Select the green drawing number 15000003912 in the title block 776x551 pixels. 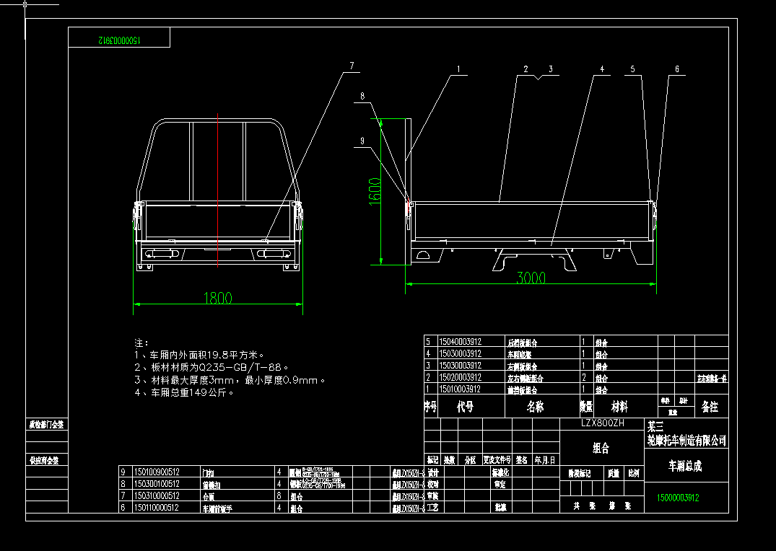[678, 498]
